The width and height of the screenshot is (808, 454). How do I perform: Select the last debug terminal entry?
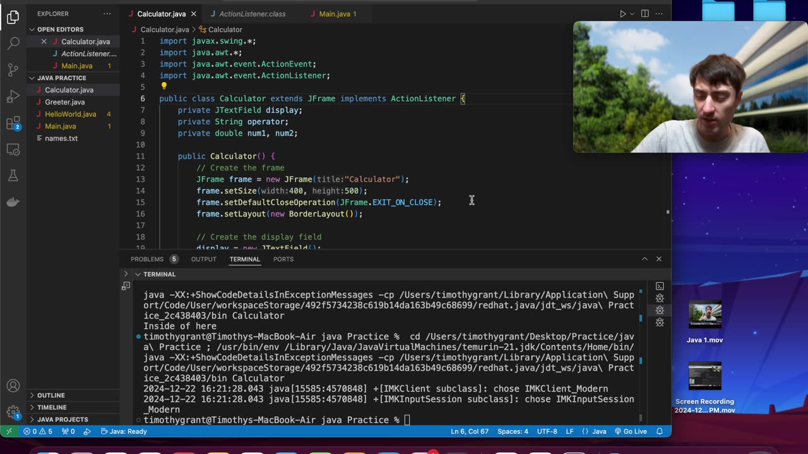[660, 322]
